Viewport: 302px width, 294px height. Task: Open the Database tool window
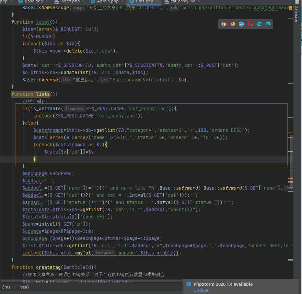click(x=296, y=14)
